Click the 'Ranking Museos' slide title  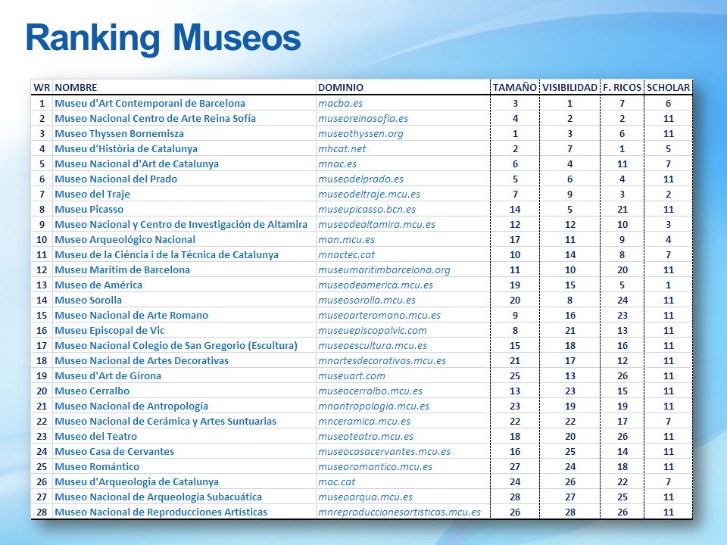coord(164,39)
